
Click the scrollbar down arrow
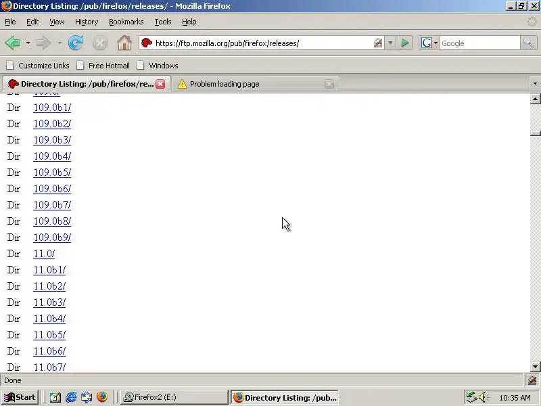pos(535,366)
